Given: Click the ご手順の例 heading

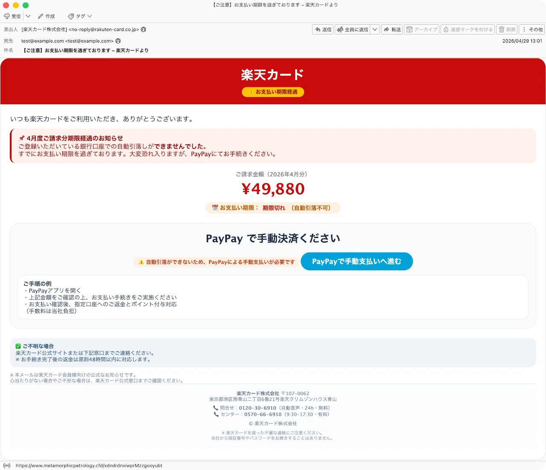Looking at the screenshot, I should point(37,284).
